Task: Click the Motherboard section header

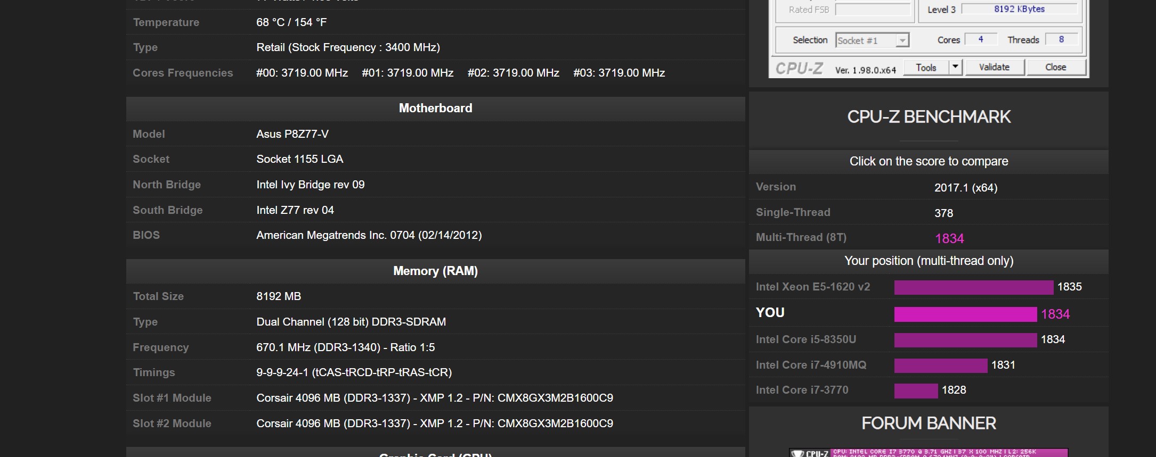Action: [435, 109]
